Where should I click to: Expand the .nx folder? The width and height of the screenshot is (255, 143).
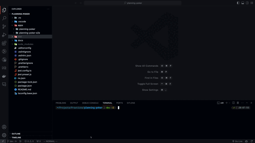[30, 18]
